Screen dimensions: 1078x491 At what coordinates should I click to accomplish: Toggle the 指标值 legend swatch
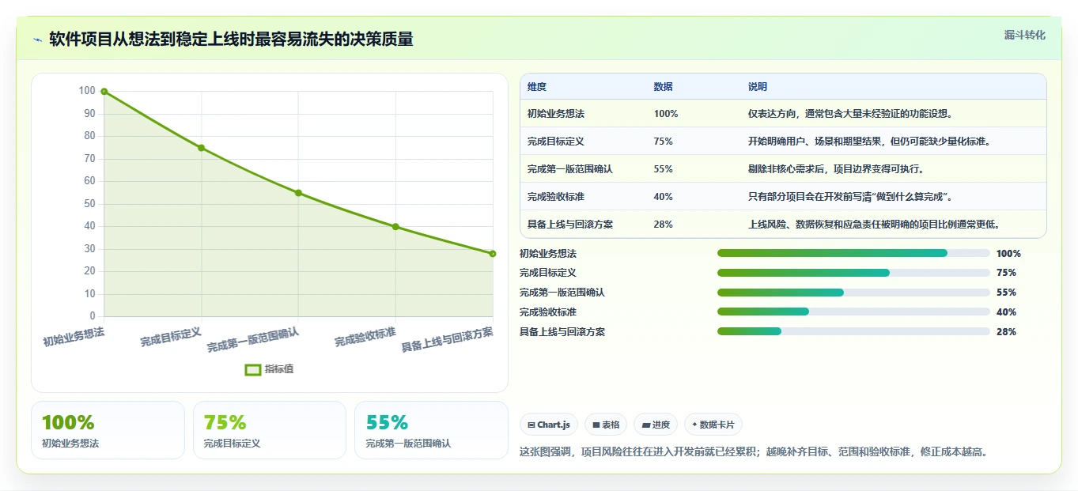point(253,369)
